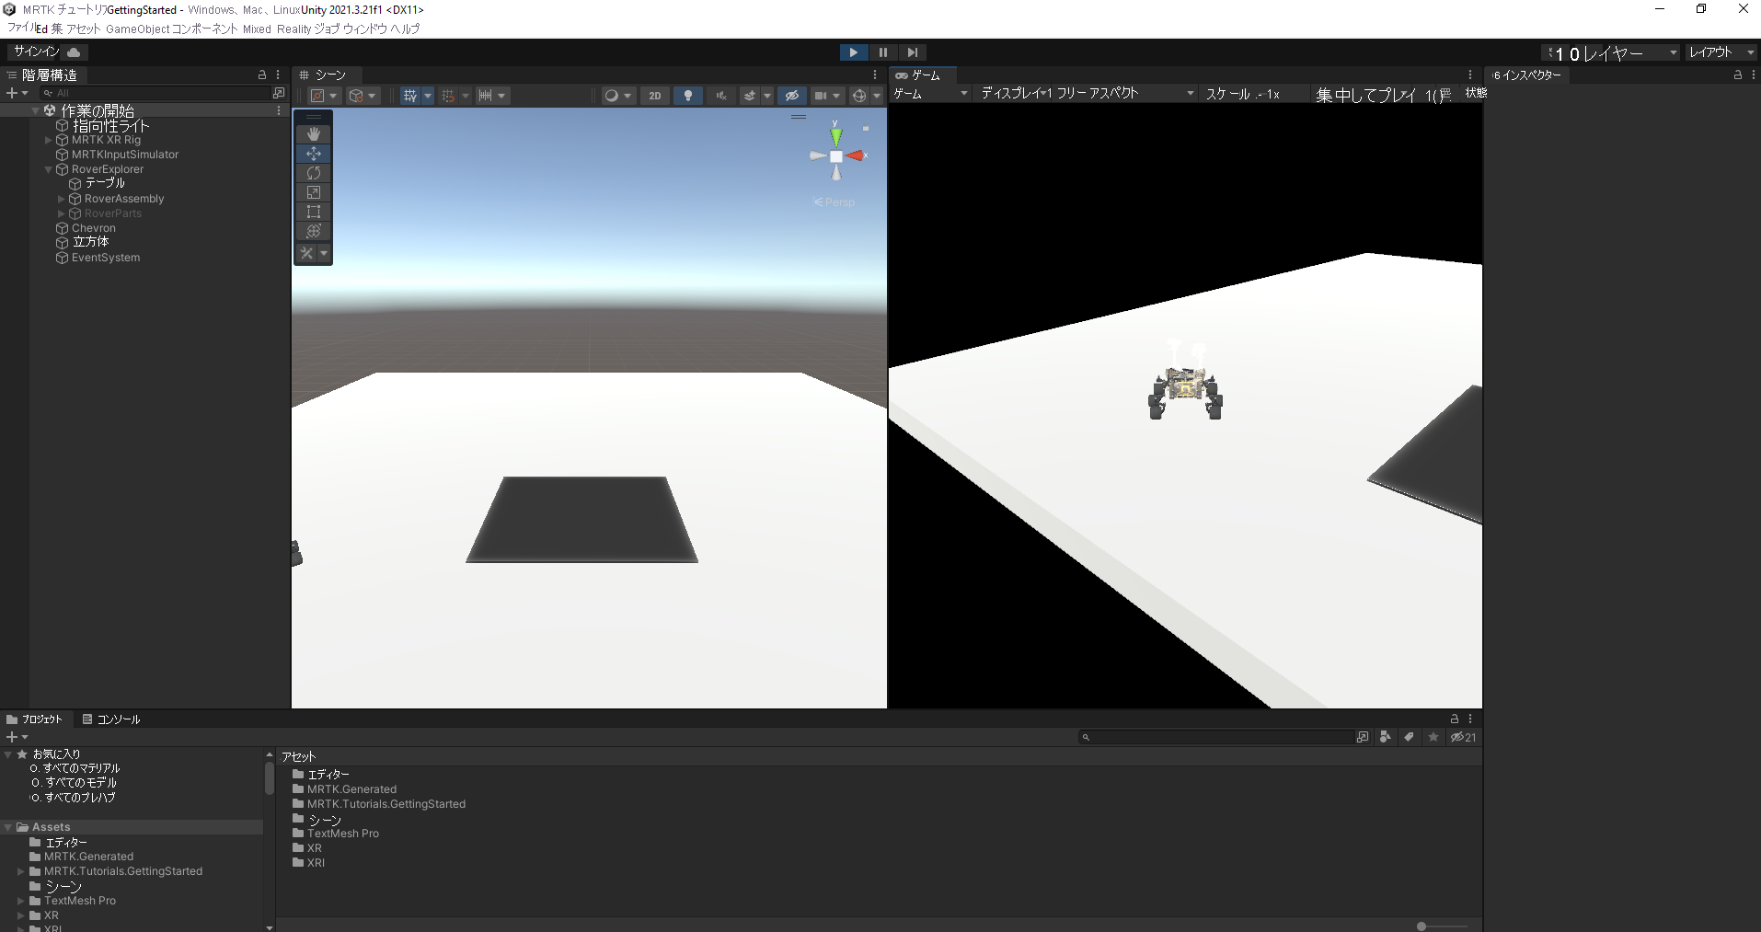
Task: Click the Step forward button
Action: click(912, 52)
